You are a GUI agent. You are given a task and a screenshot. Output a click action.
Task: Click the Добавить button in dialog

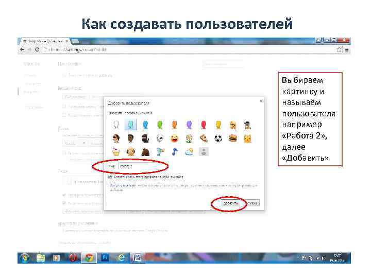click(x=230, y=203)
